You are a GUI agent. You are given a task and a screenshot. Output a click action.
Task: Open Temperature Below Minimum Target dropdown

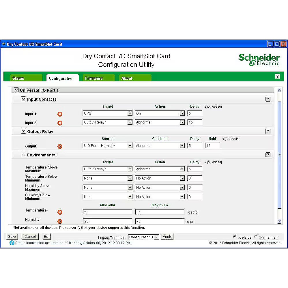click(x=107, y=178)
